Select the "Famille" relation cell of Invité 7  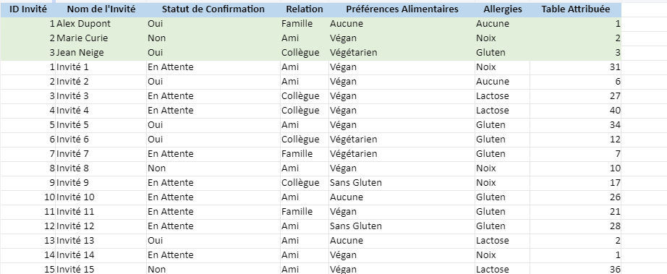(305, 154)
